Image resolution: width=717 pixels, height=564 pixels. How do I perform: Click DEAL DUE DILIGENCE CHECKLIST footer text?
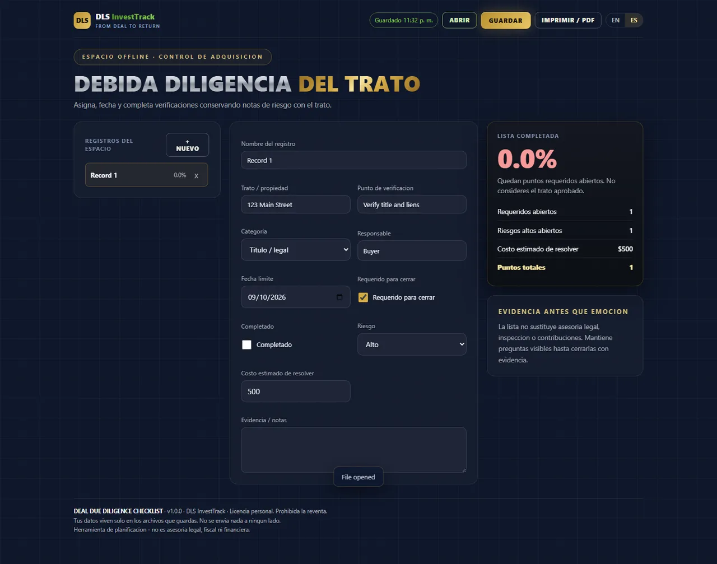click(118, 511)
